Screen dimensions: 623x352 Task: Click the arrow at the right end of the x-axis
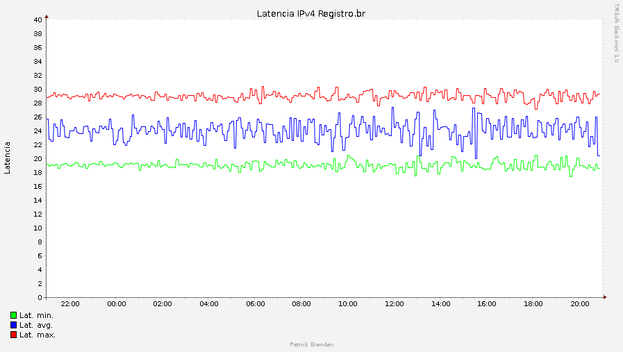coord(605,297)
